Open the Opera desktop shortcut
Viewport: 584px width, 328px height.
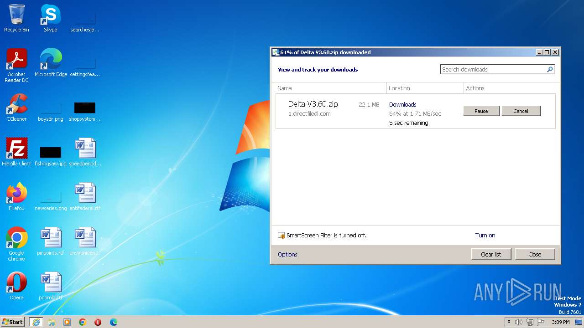tap(16, 286)
